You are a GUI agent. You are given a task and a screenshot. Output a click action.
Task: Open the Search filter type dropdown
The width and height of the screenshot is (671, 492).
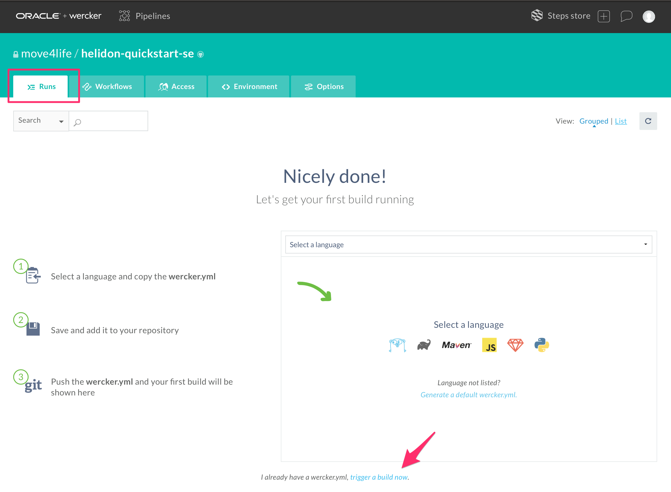tap(41, 121)
